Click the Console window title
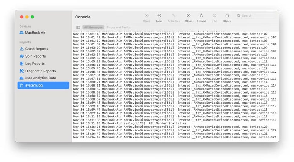294x162 pixels. click(x=83, y=17)
